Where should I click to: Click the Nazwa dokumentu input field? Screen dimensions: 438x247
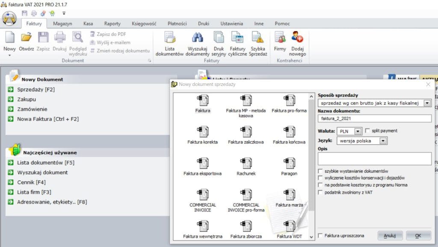pos(374,119)
